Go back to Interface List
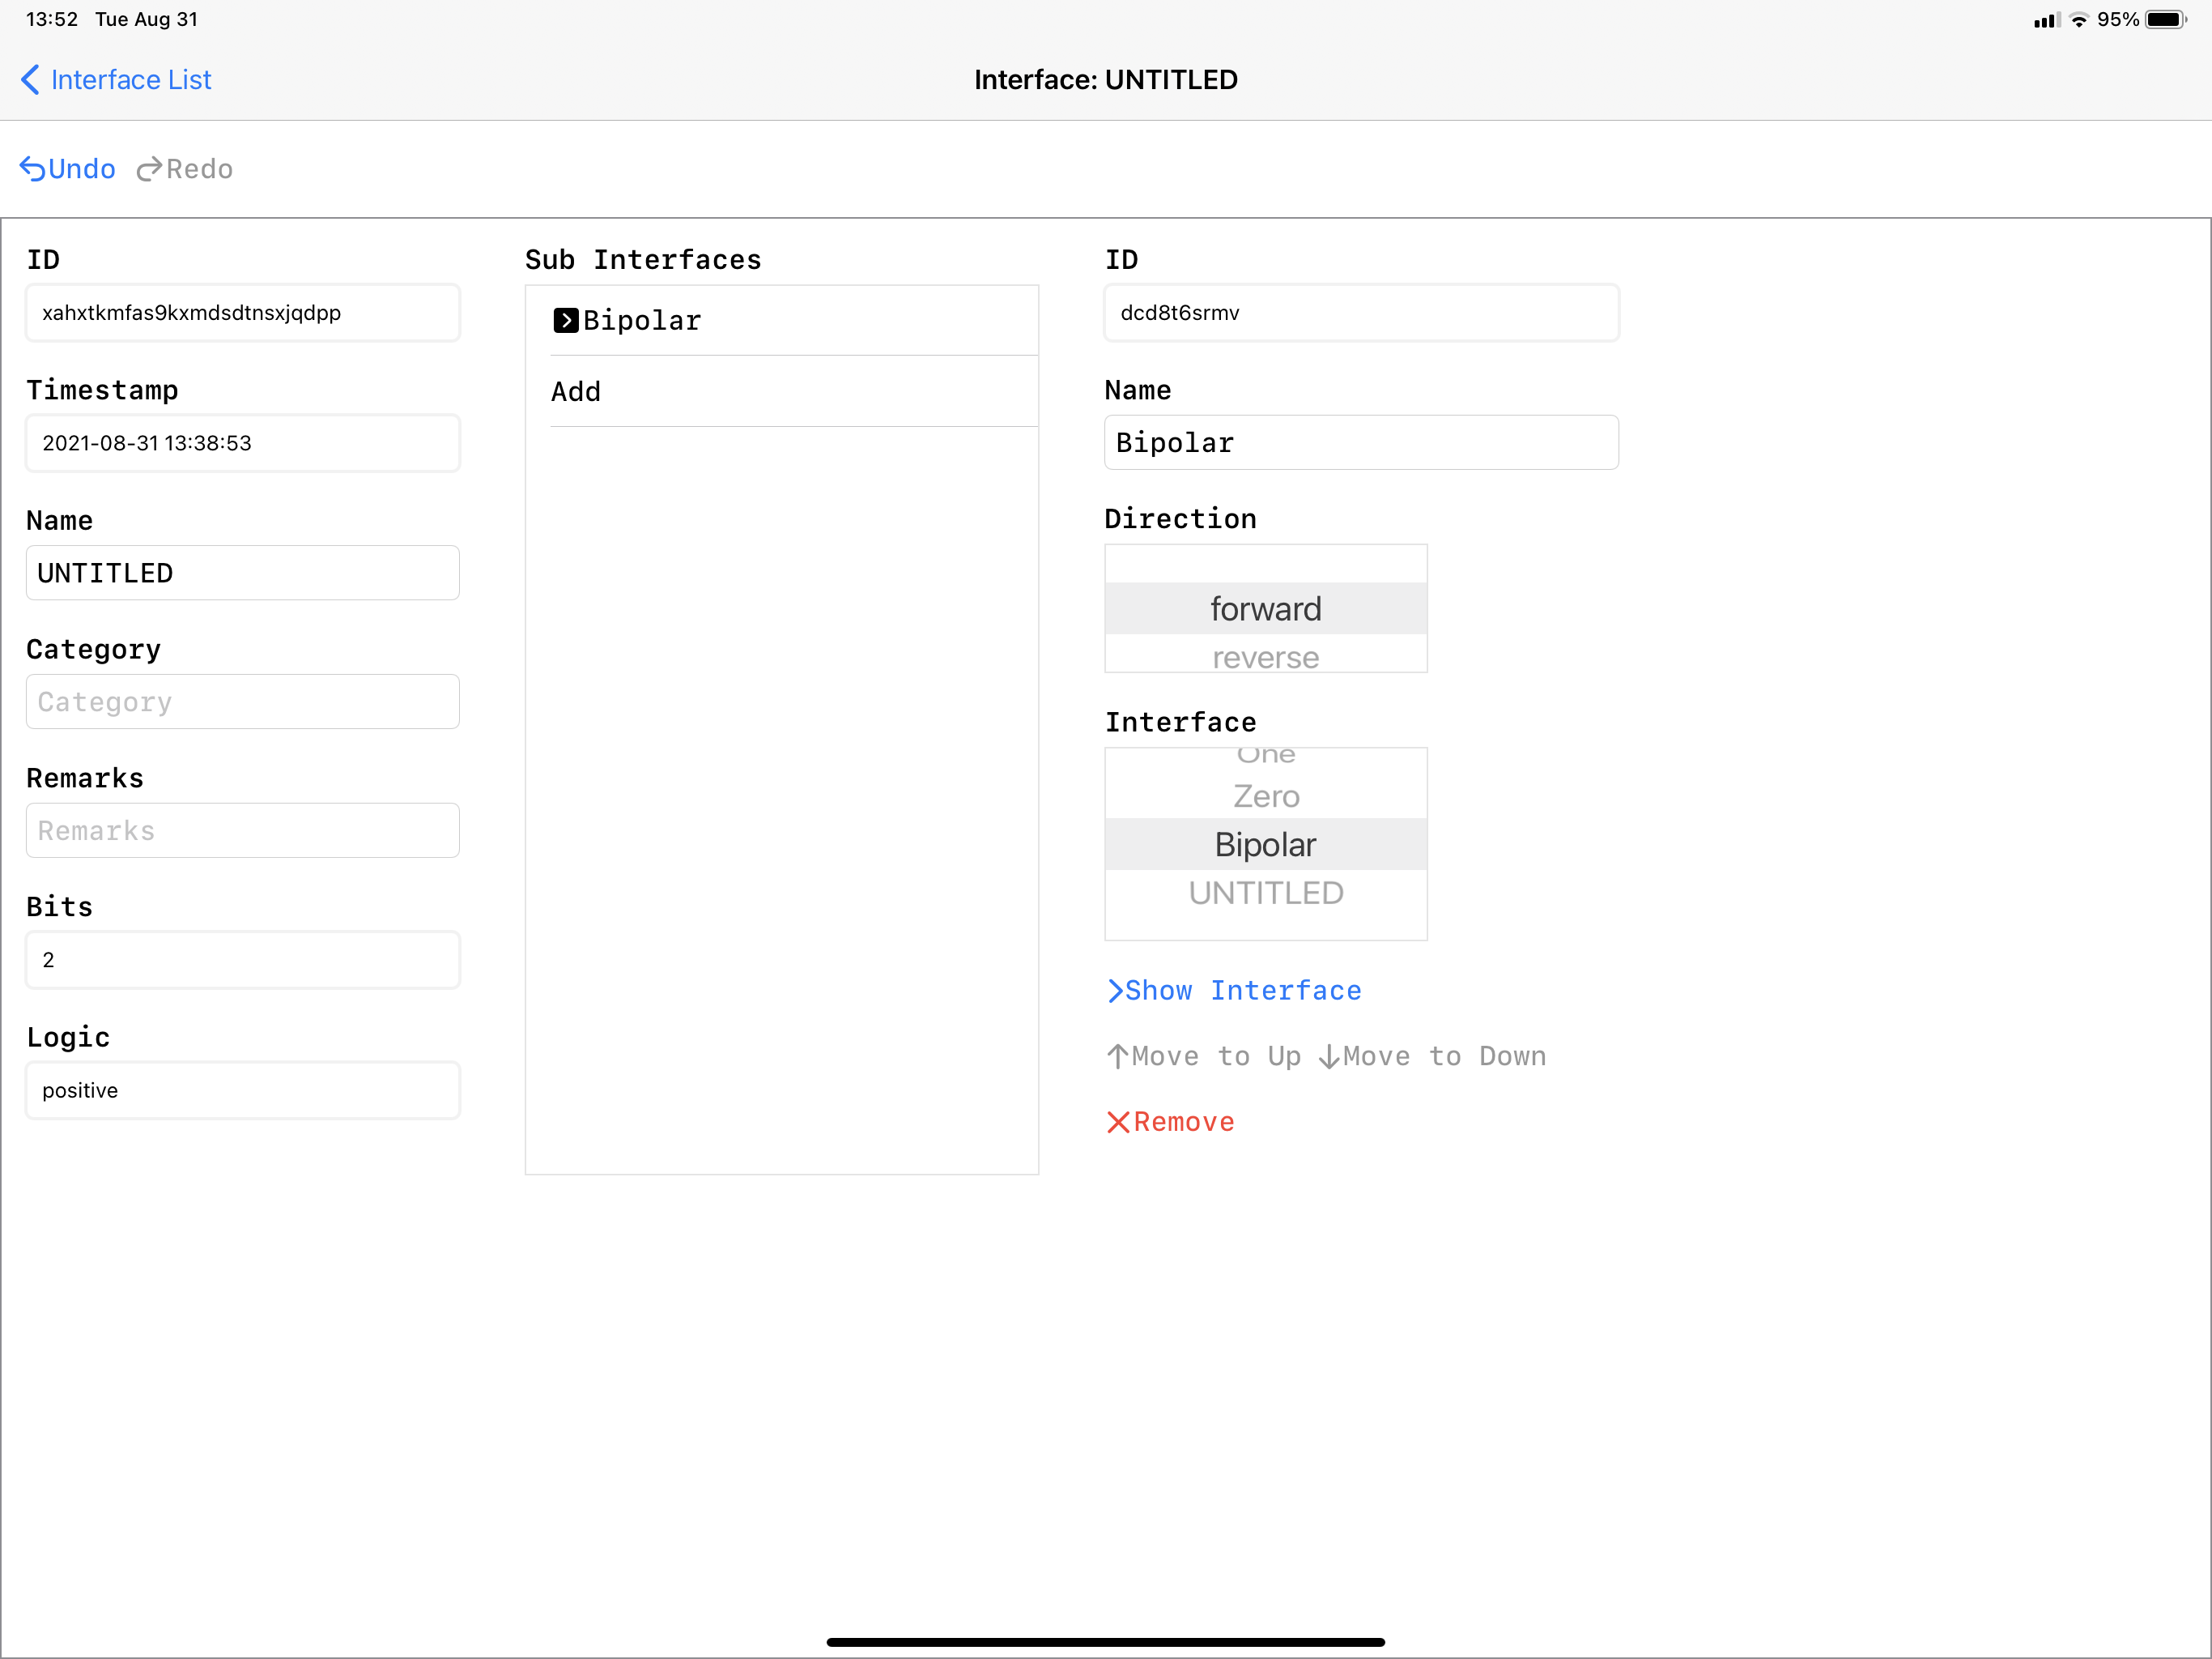The height and width of the screenshot is (1659, 2212). tap(116, 80)
